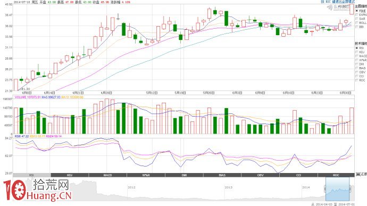Tick W%R in the technical indicator list
The width and height of the screenshot is (367, 206).
(x=357, y=60)
